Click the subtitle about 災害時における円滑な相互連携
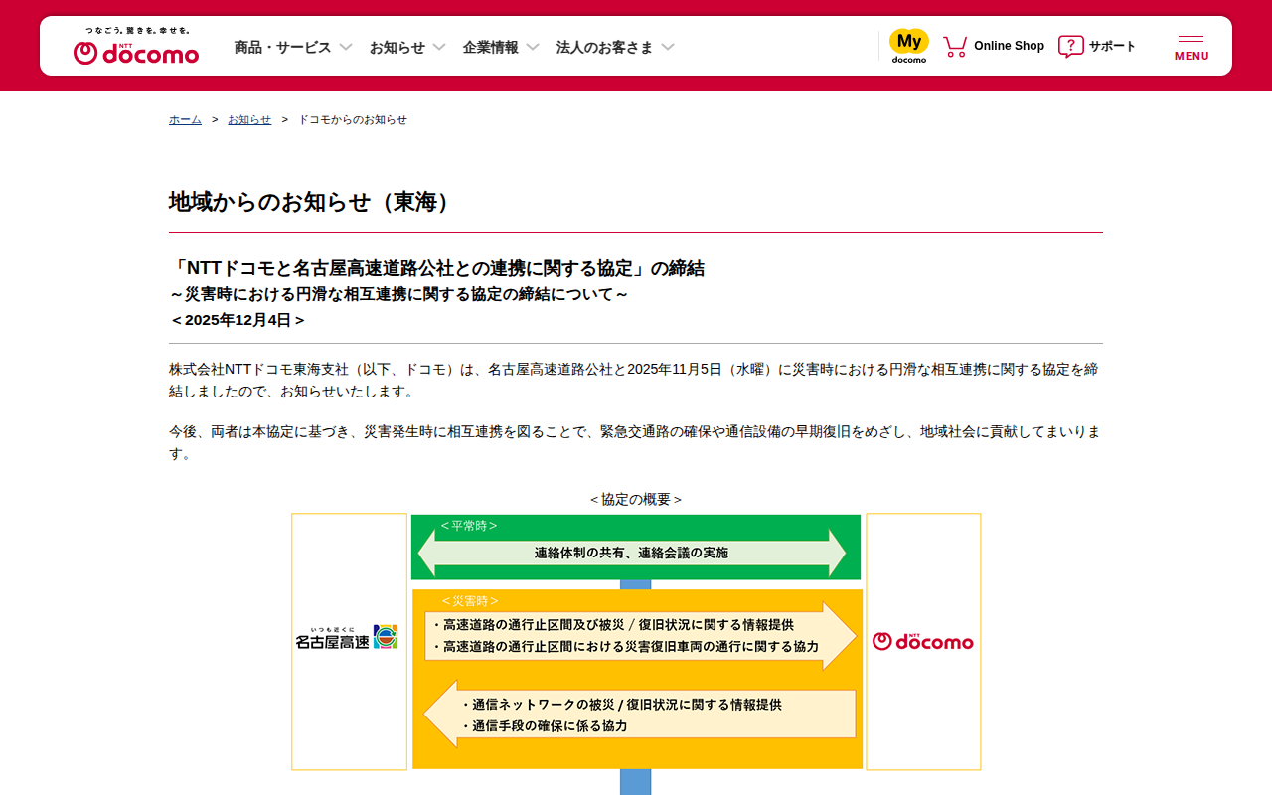This screenshot has height=795, width=1272. coord(398,294)
